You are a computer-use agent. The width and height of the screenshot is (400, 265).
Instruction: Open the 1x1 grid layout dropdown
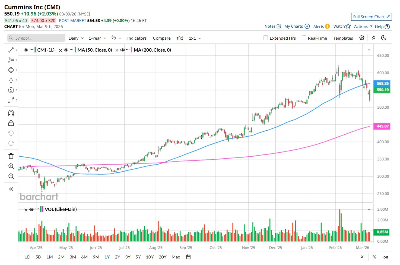point(195,38)
